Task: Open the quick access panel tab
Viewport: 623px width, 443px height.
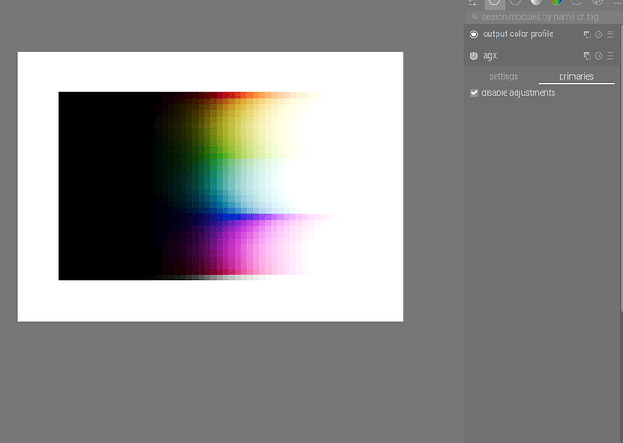Action: pos(473,3)
